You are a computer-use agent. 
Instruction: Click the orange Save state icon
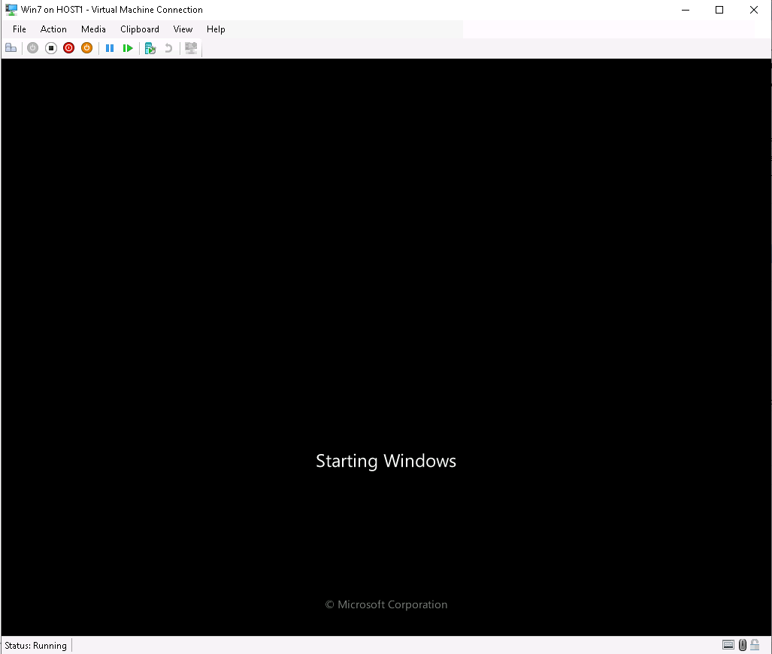(x=86, y=48)
